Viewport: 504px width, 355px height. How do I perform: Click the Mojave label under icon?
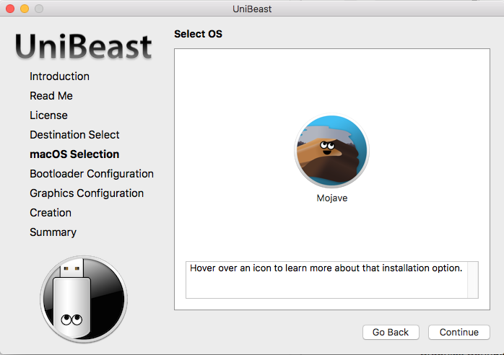click(x=332, y=198)
